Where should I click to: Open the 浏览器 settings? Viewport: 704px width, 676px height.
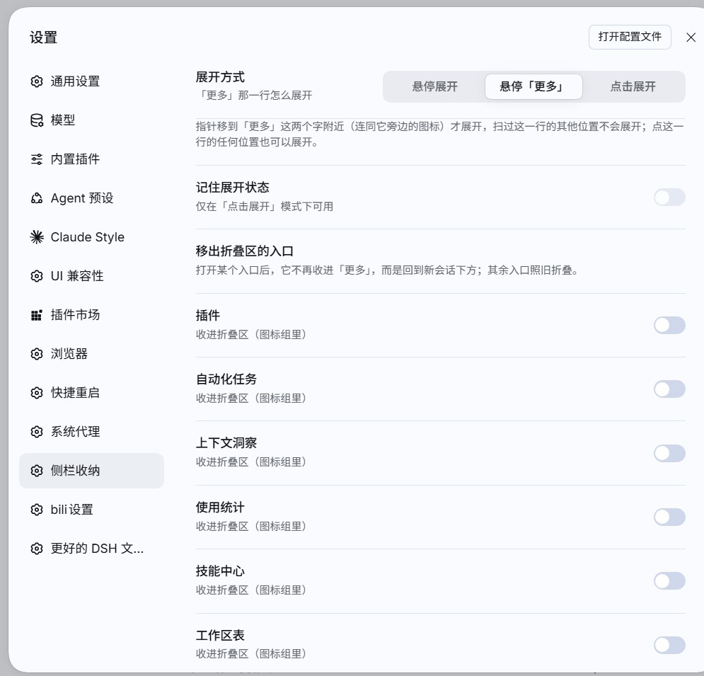point(91,354)
